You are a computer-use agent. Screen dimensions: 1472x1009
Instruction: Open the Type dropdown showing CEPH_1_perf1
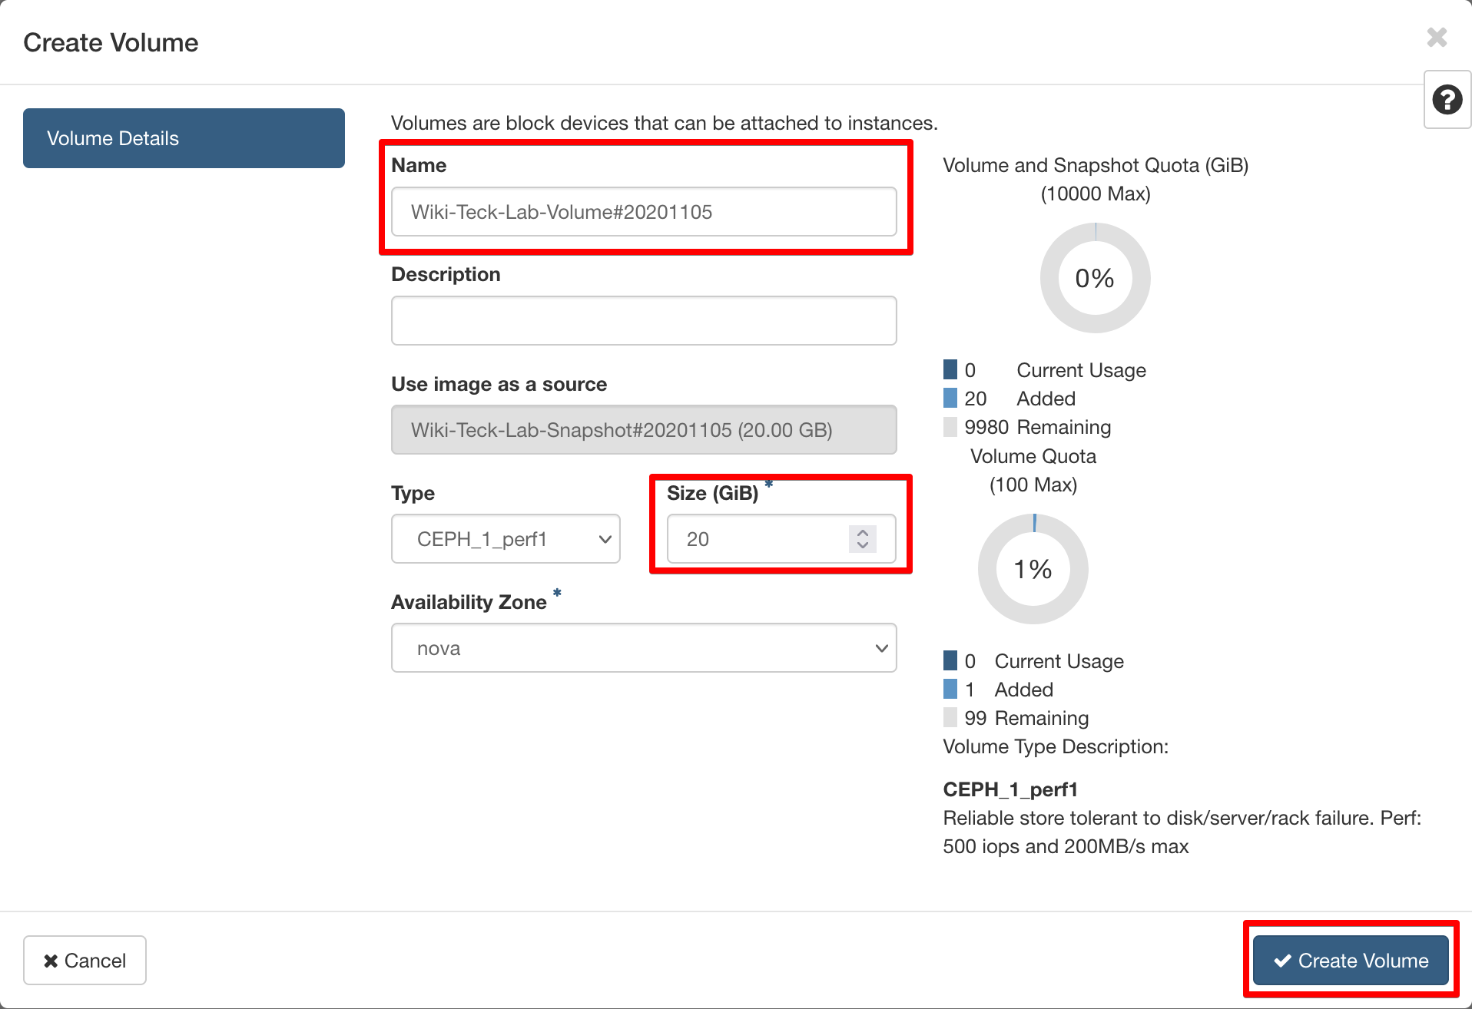click(505, 539)
